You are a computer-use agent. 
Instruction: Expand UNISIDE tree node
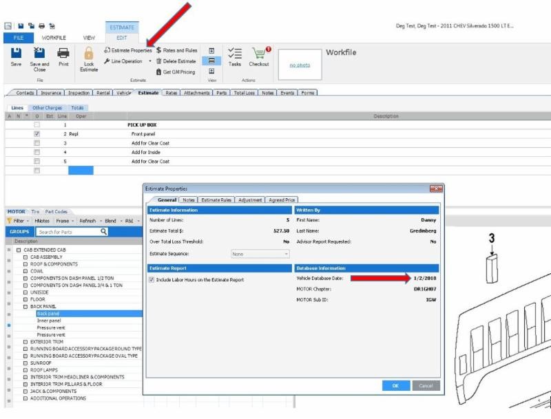point(25,292)
